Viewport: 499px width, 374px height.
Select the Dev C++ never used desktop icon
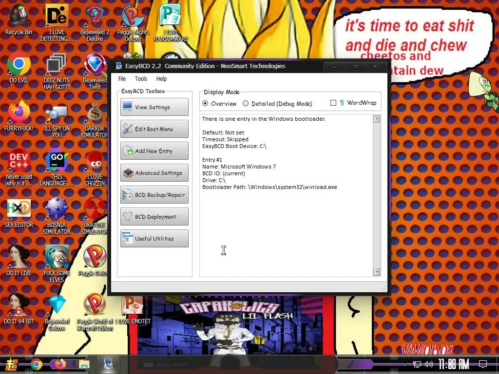coord(19,168)
